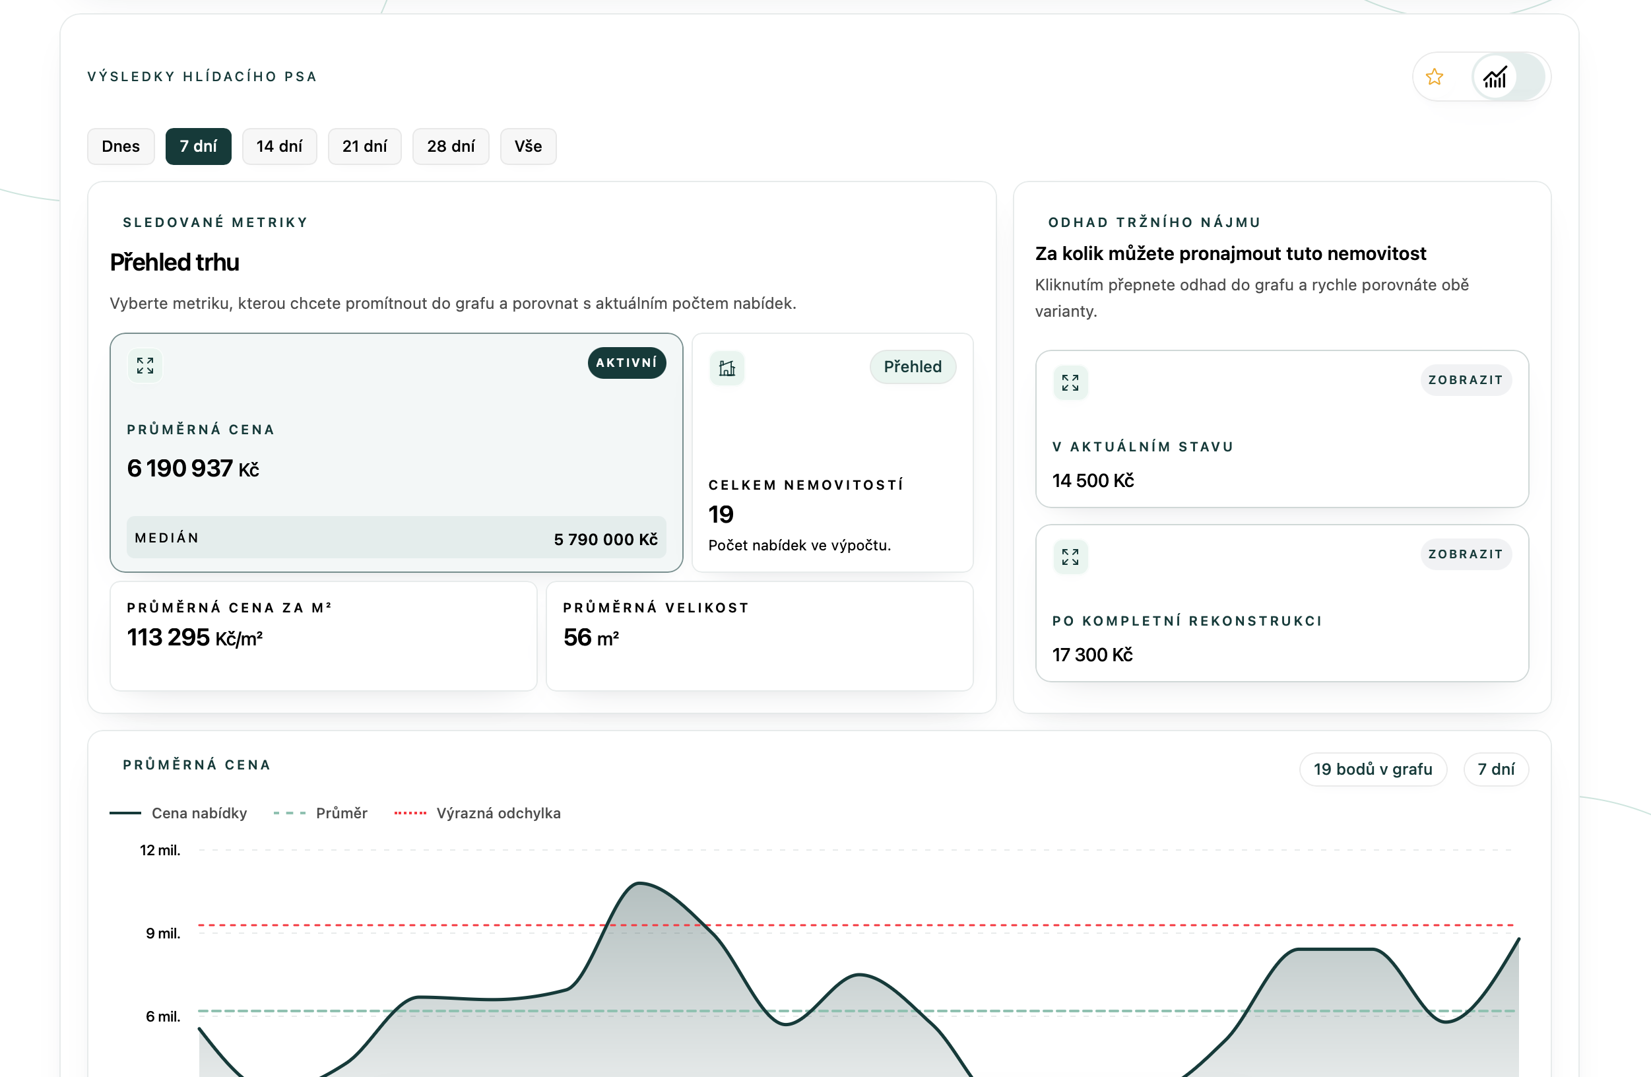The image size is (1651, 1077).
Task: Click the 113 295 Kč/m² value
Action: point(195,637)
